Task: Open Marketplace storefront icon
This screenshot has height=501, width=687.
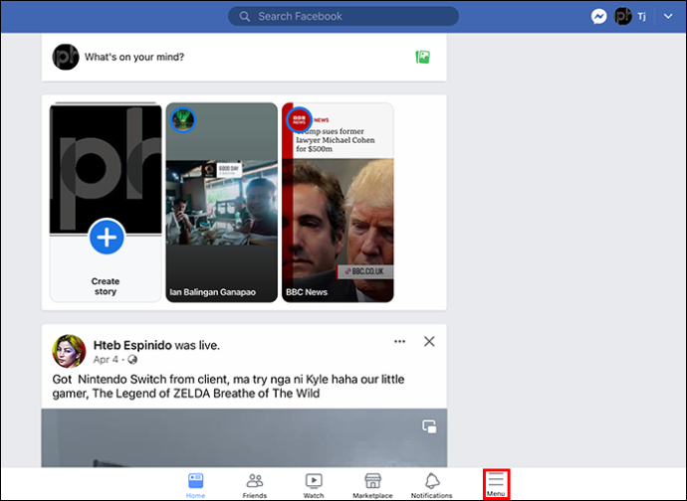Action: pos(372,485)
